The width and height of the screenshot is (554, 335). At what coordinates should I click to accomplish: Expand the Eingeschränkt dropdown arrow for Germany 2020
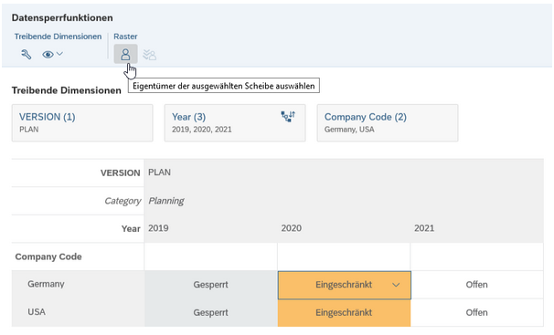click(x=396, y=285)
